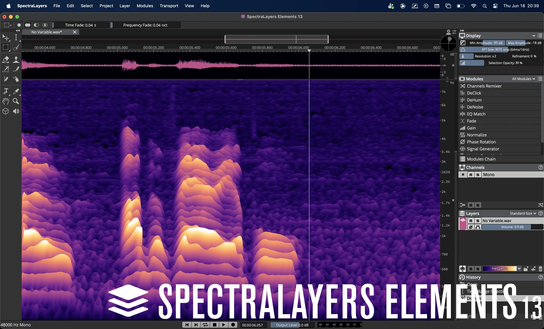Collapse the Display panel chevron
The width and height of the screenshot is (544, 329).
pos(534,36)
